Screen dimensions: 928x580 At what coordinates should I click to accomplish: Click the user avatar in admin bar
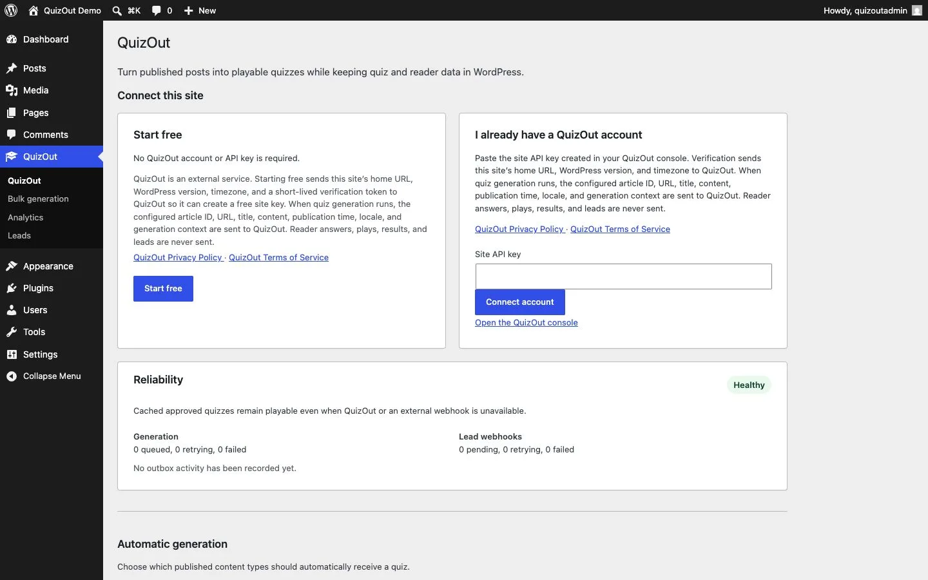coord(916,10)
